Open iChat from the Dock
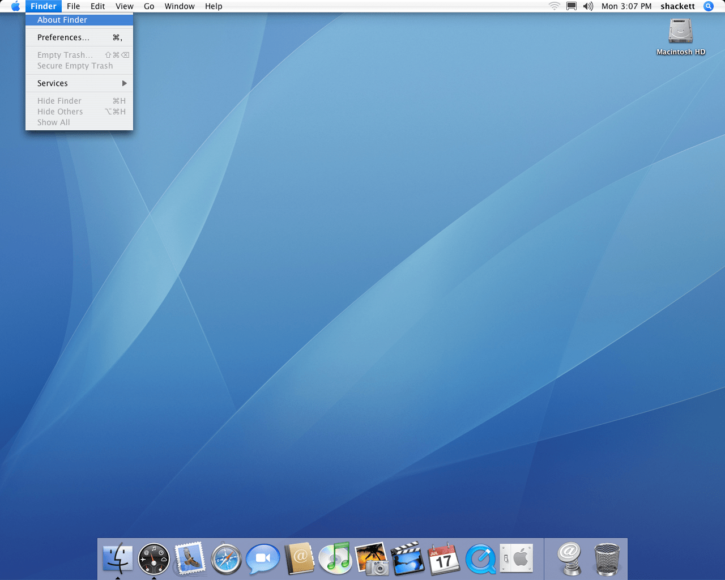 (263, 558)
